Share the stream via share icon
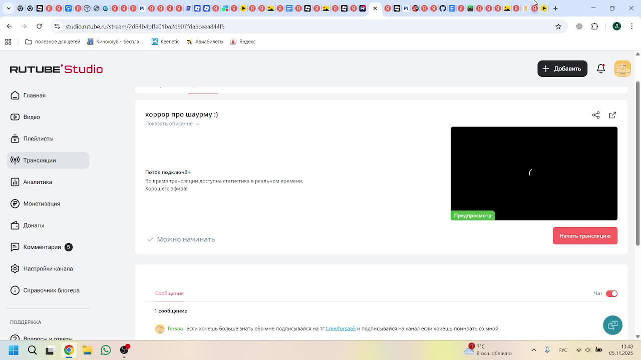641x360 pixels. (x=596, y=115)
